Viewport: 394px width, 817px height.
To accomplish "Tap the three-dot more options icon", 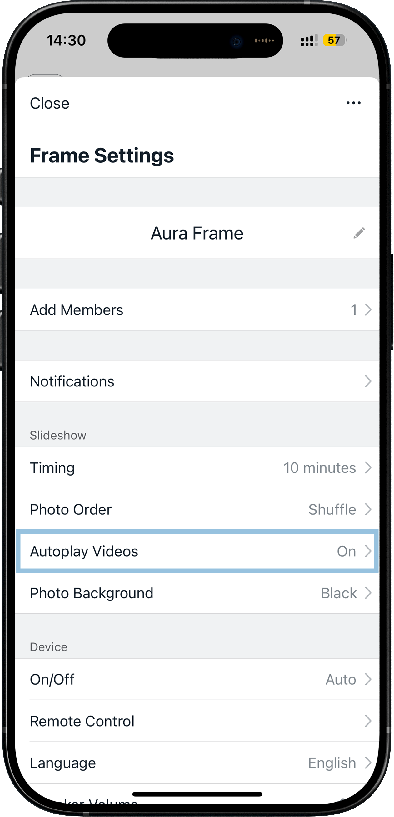I will coord(353,103).
